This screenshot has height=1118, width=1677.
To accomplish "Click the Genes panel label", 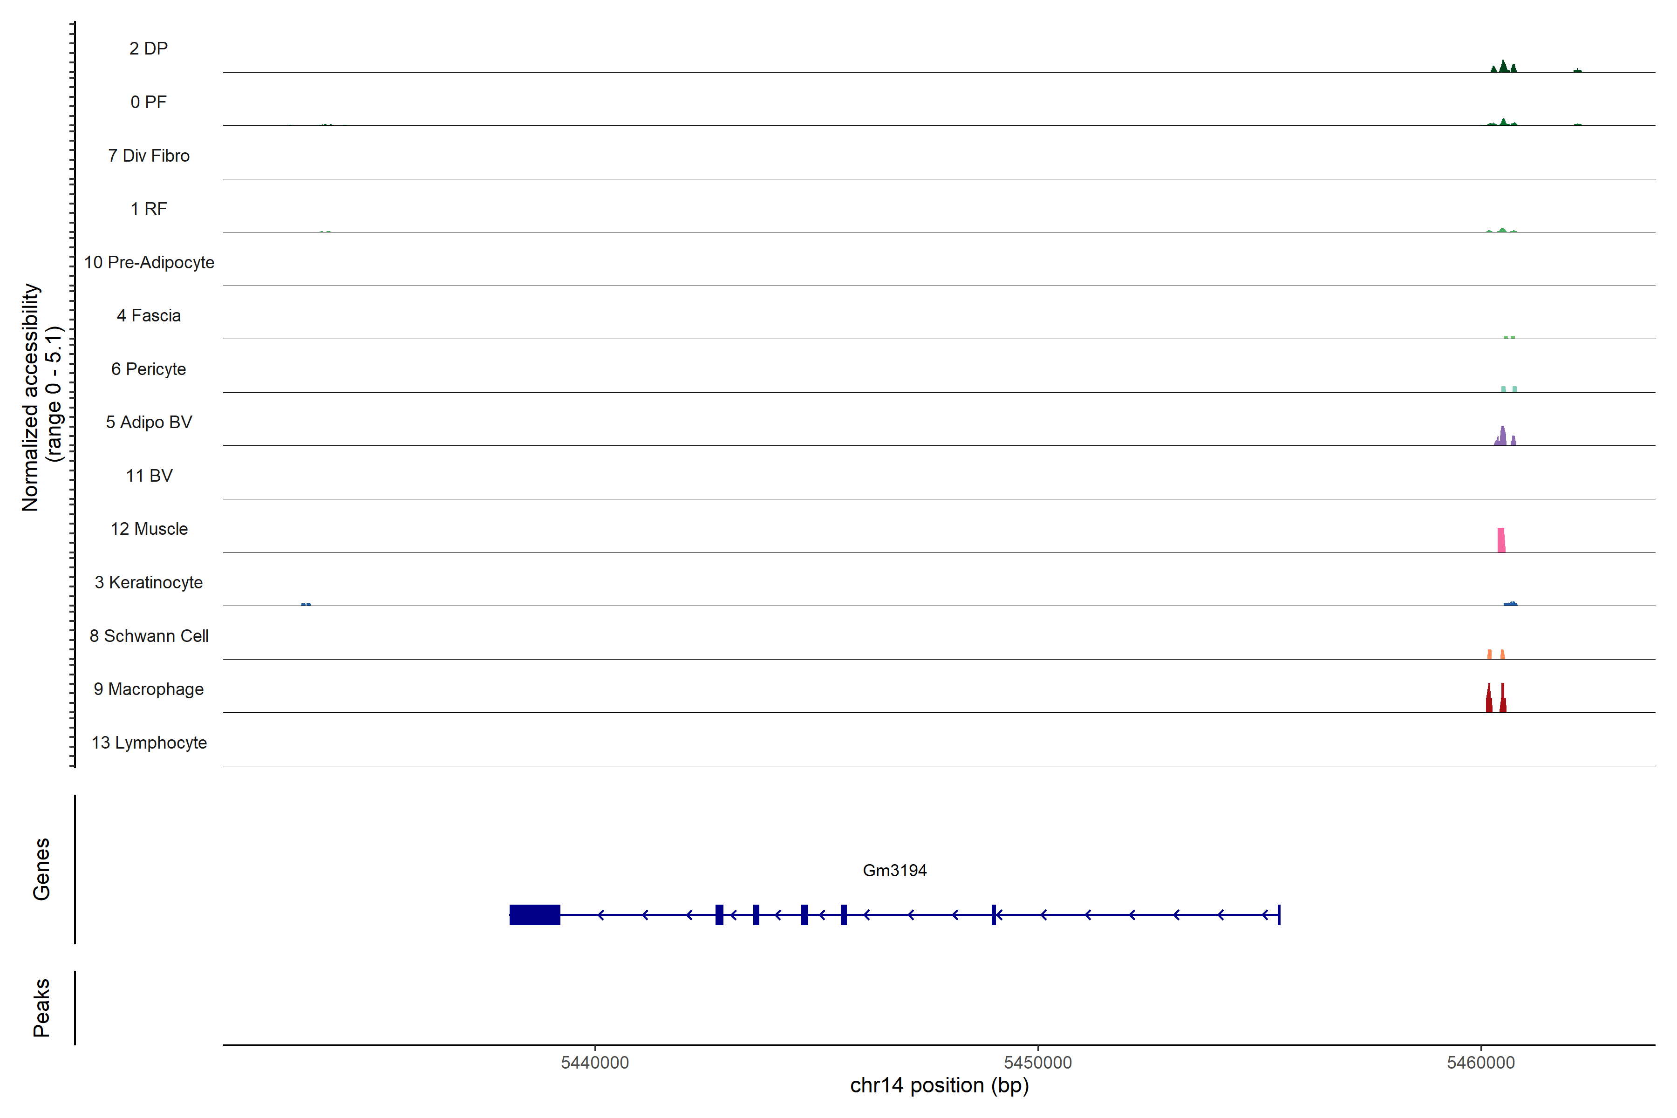I will pyautogui.click(x=41, y=869).
